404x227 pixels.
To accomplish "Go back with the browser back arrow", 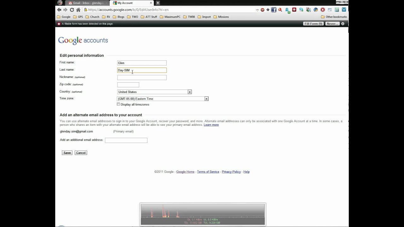I will [x=59, y=10].
